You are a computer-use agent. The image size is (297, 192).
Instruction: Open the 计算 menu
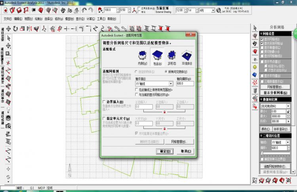(90, 19)
